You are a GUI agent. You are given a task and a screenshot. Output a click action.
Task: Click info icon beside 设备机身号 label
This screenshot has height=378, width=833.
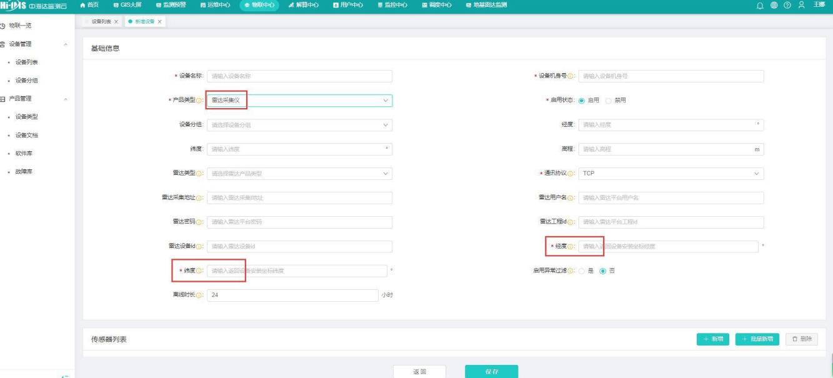[571, 76]
